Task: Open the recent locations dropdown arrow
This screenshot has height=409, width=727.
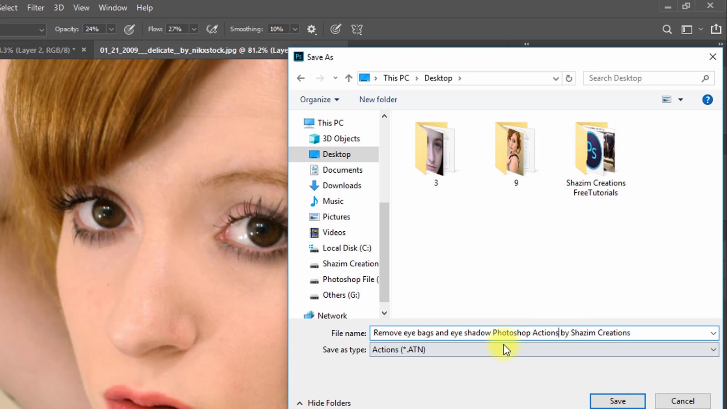Action: (335, 78)
